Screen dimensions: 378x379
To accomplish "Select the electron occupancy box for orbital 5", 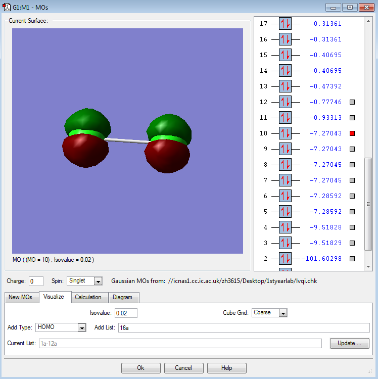I will point(285,212).
